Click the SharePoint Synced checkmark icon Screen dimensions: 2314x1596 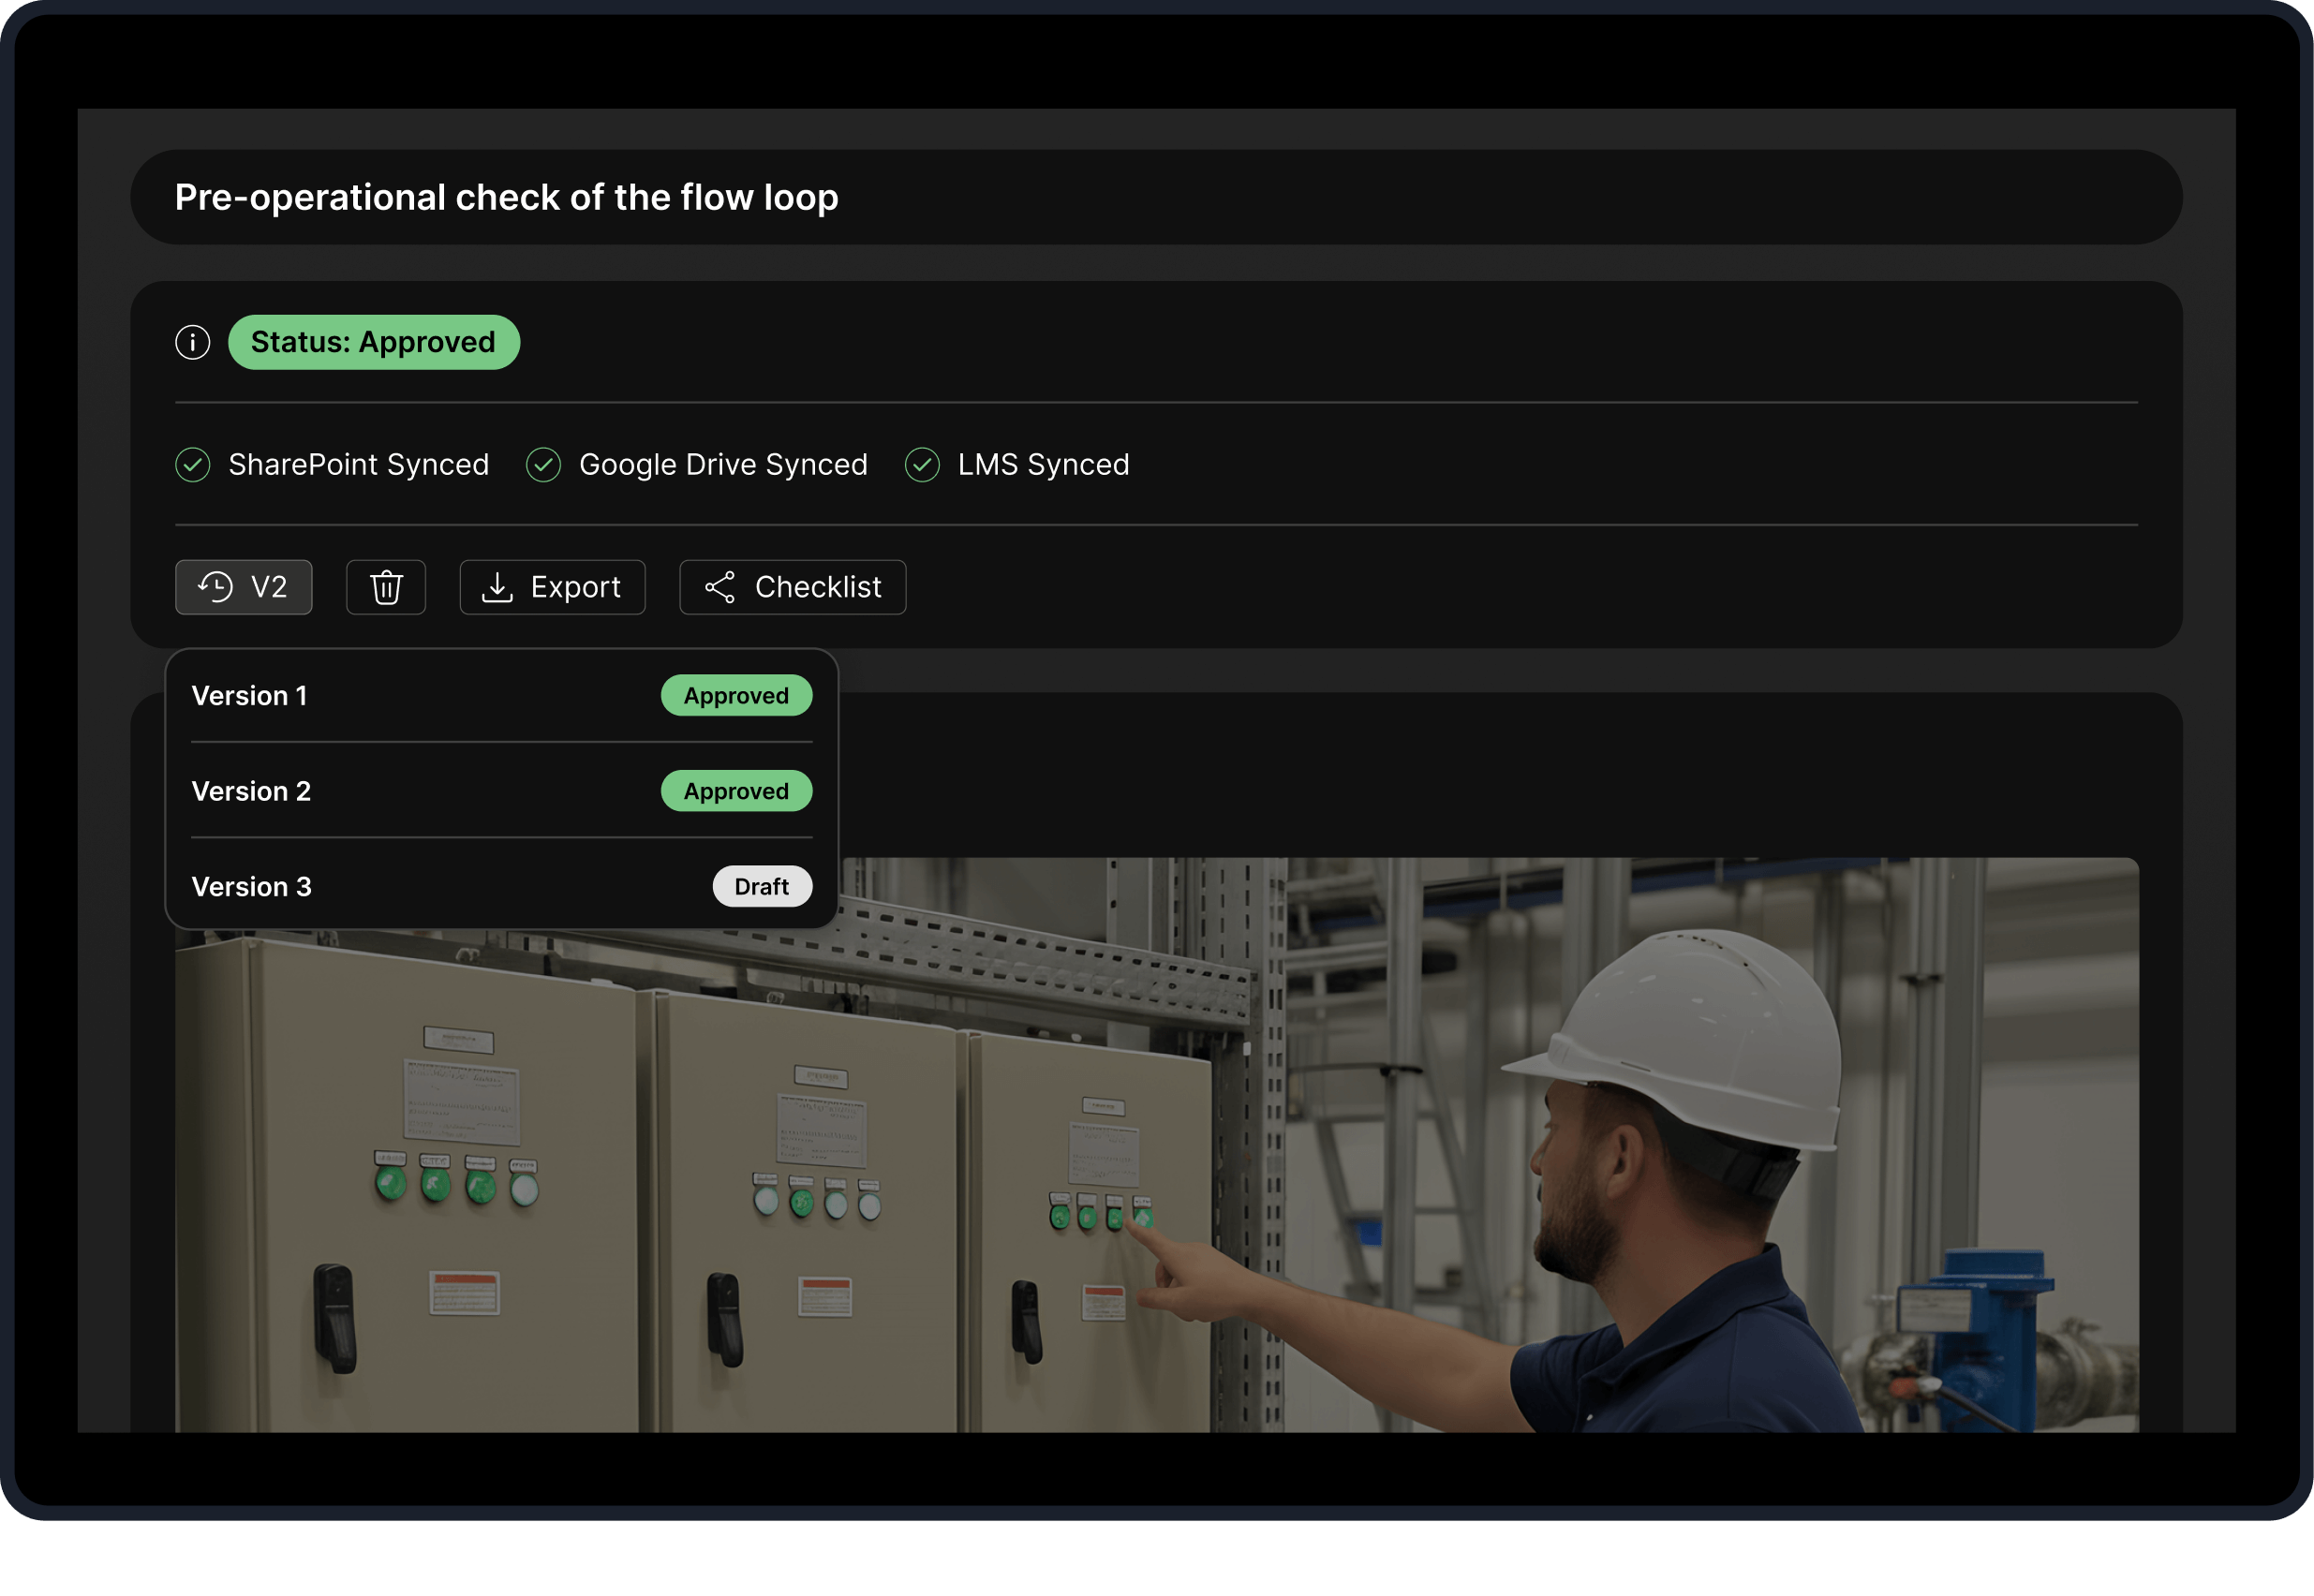[192, 465]
